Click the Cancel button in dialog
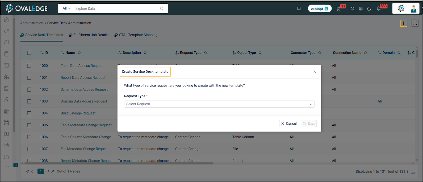This screenshot has height=182, width=423. click(x=288, y=124)
